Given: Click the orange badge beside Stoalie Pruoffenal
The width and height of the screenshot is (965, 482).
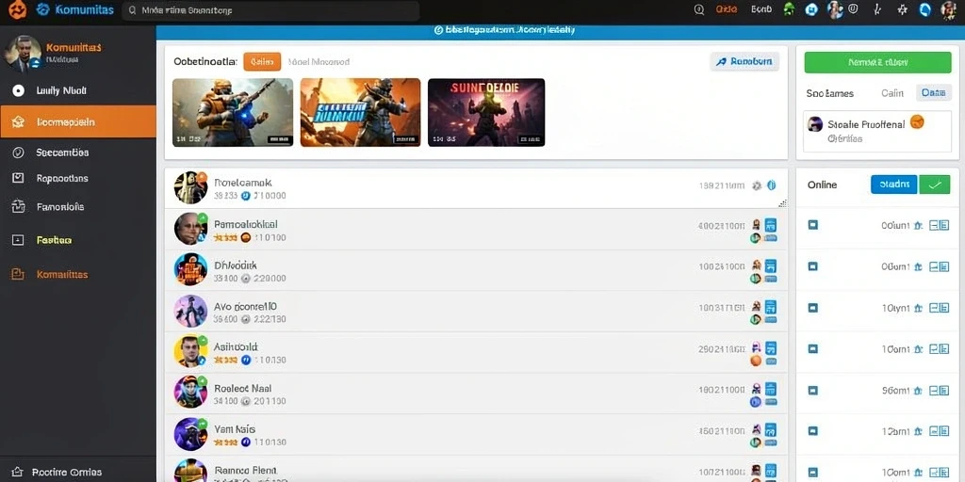Looking at the screenshot, I should [x=917, y=121].
